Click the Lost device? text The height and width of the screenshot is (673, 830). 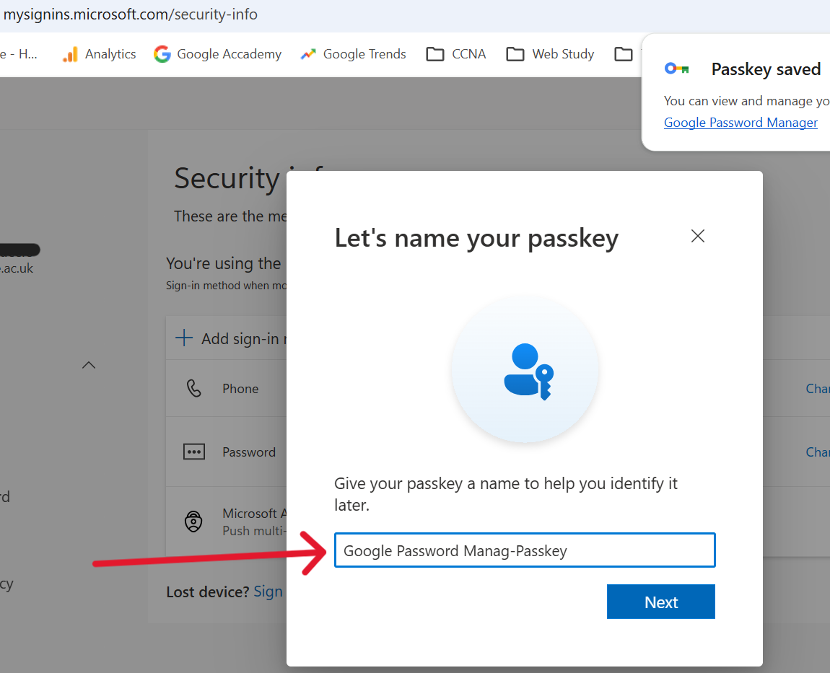208,592
